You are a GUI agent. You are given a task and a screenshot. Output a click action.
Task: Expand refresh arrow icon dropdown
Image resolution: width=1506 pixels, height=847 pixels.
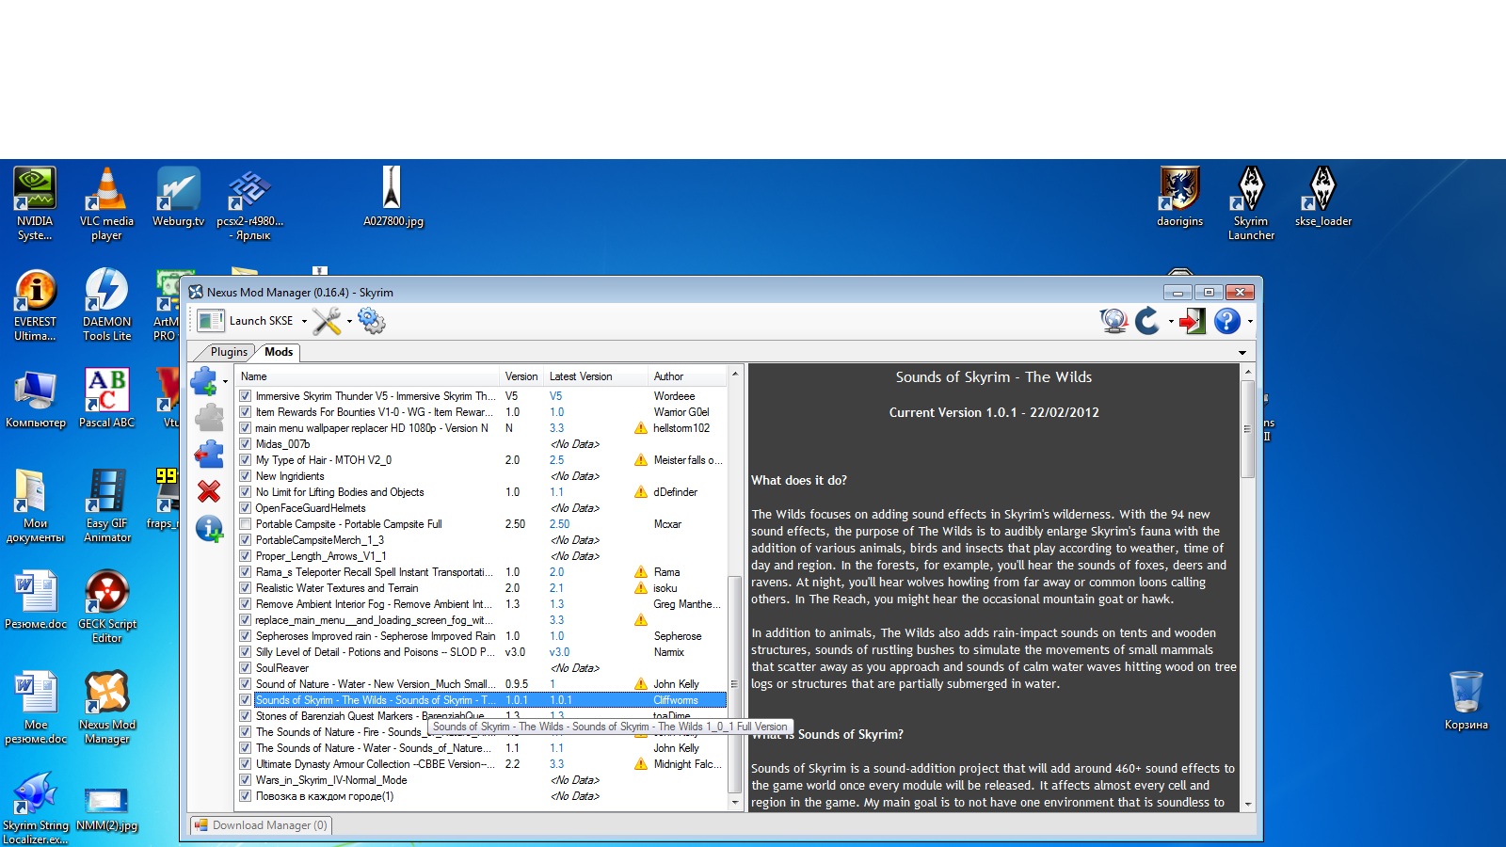click(x=1171, y=322)
